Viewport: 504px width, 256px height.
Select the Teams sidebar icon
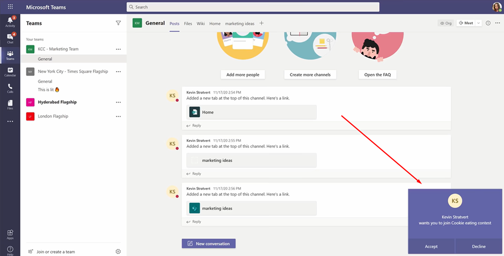10,55
